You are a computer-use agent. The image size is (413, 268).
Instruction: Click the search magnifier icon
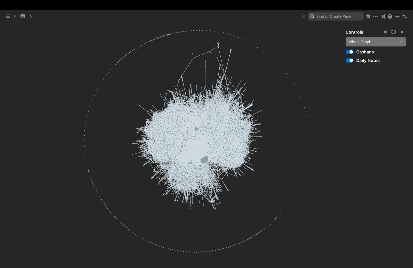pyautogui.click(x=312, y=16)
